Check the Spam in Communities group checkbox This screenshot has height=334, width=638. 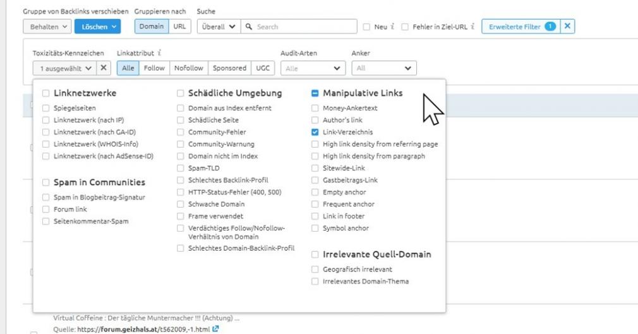[45, 182]
